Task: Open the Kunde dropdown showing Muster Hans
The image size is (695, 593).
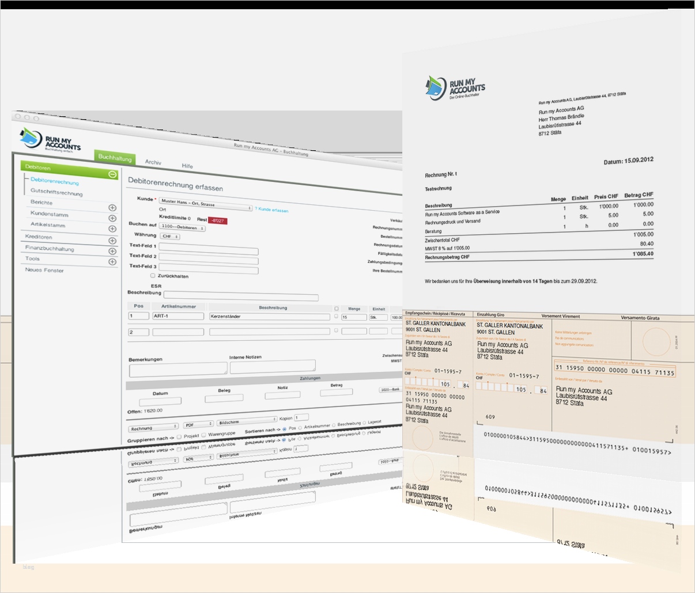Action: point(206,205)
